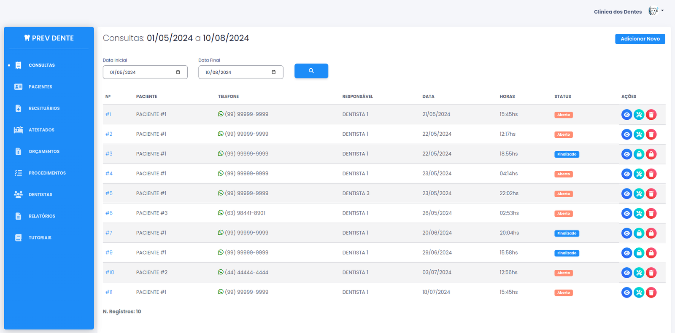This screenshot has width=675, height=333.
Task: Open the Orçamentos sidebar menu item
Action: [x=44, y=151]
